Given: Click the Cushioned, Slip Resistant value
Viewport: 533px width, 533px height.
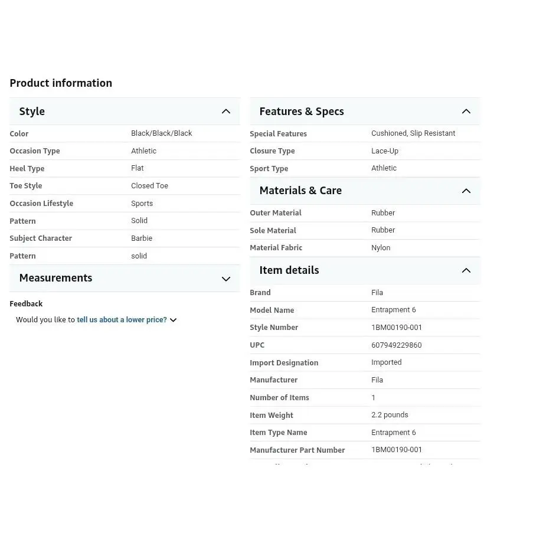Looking at the screenshot, I should coord(413,133).
